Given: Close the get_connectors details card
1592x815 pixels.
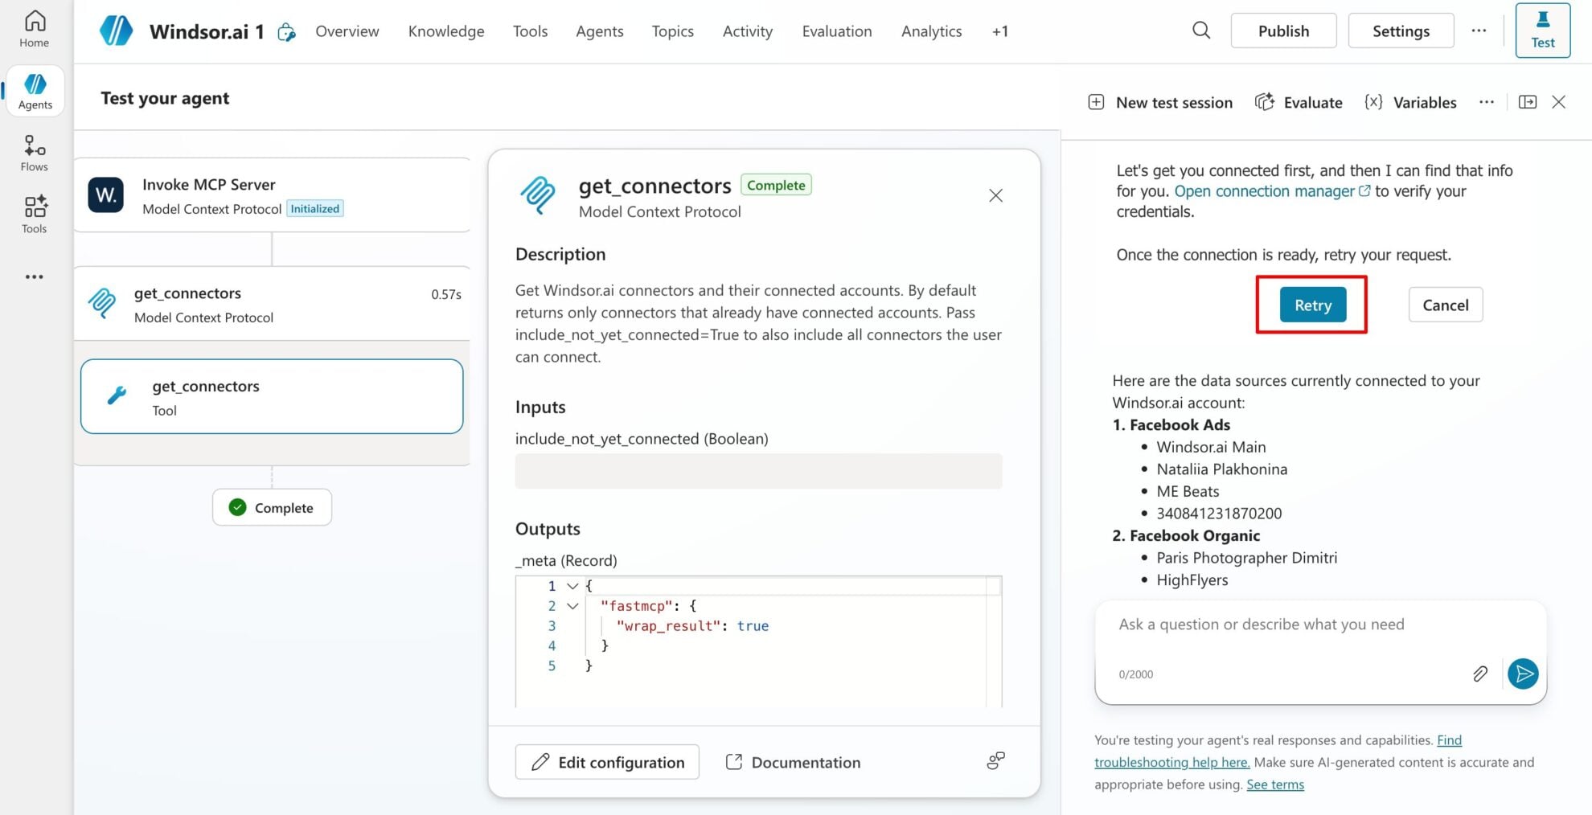Looking at the screenshot, I should tap(995, 195).
